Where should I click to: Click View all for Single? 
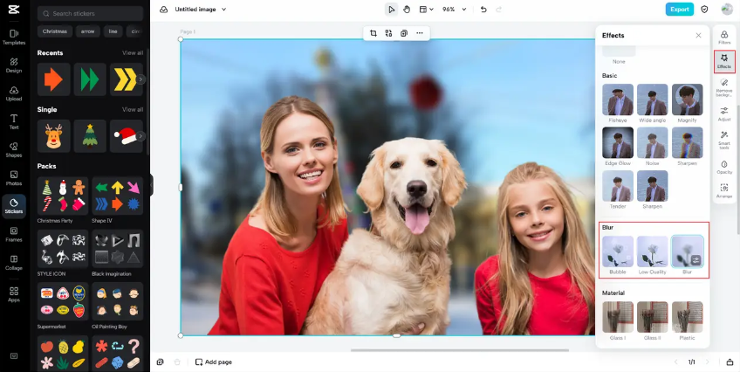click(x=133, y=109)
